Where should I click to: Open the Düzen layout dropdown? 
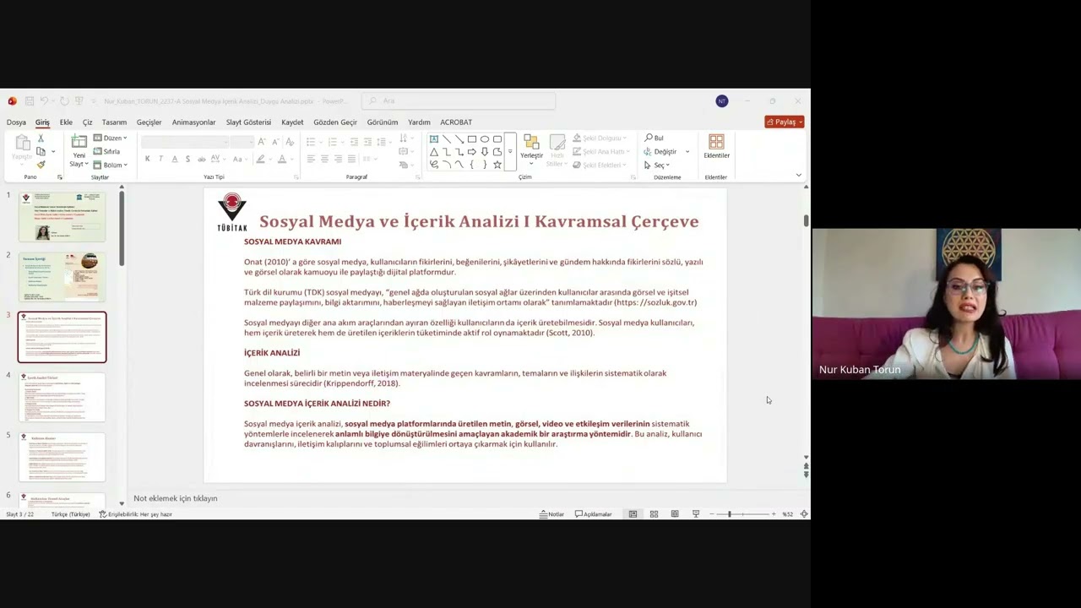[x=110, y=138]
